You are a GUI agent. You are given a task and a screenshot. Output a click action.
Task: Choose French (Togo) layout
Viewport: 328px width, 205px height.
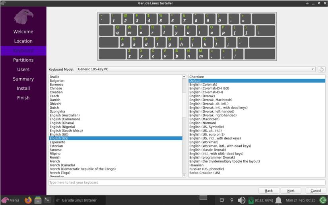(x=115, y=173)
